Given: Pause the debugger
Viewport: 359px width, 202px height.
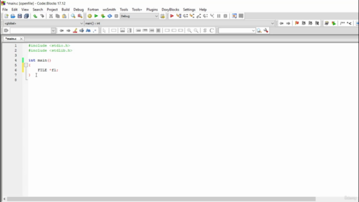Looking at the screenshot, I should [x=219, y=16].
